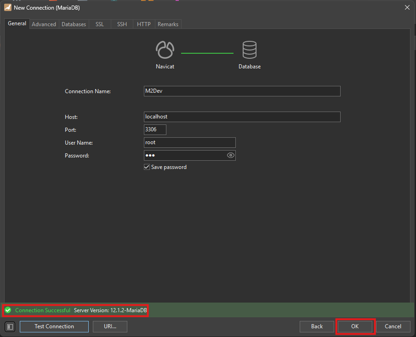Uncheck the Save password checkbox
Screen dimensions: 416x337
(x=147, y=167)
